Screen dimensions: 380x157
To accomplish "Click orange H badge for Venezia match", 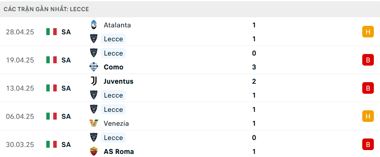I will tap(368, 116).
